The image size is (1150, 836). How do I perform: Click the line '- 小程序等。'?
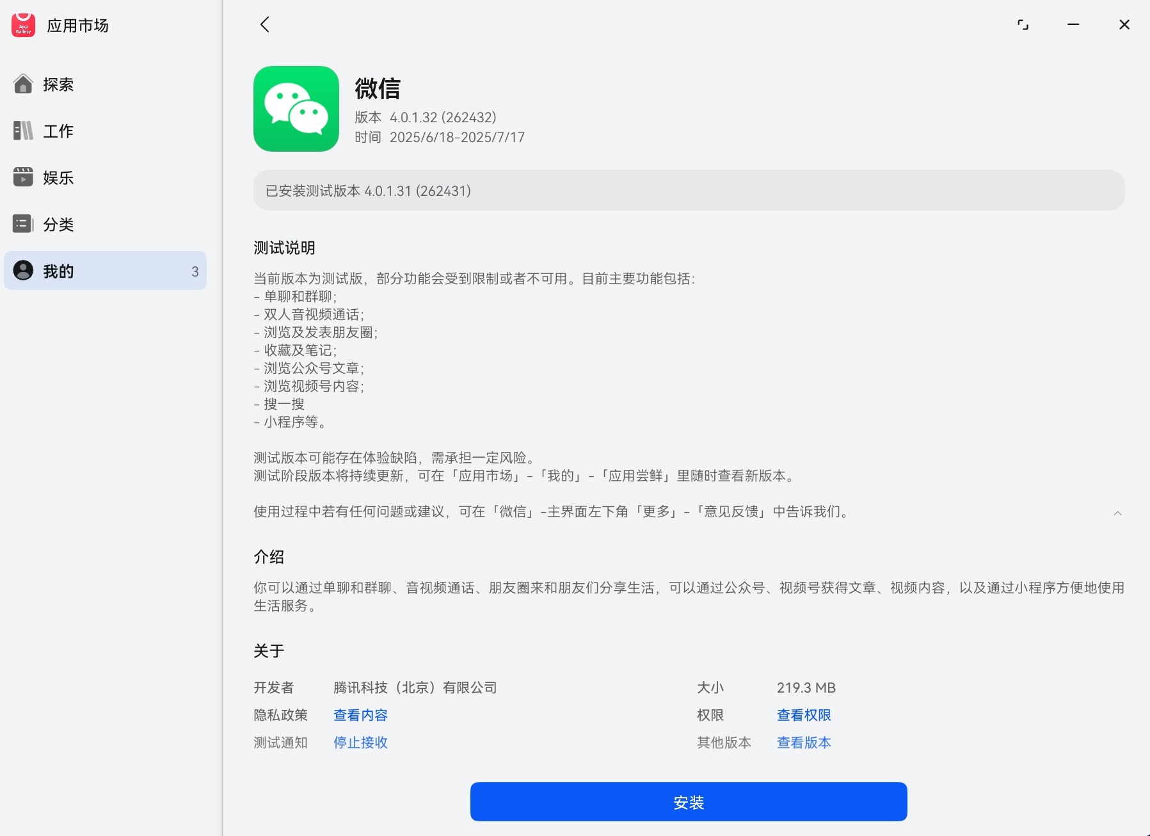[x=291, y=422]
